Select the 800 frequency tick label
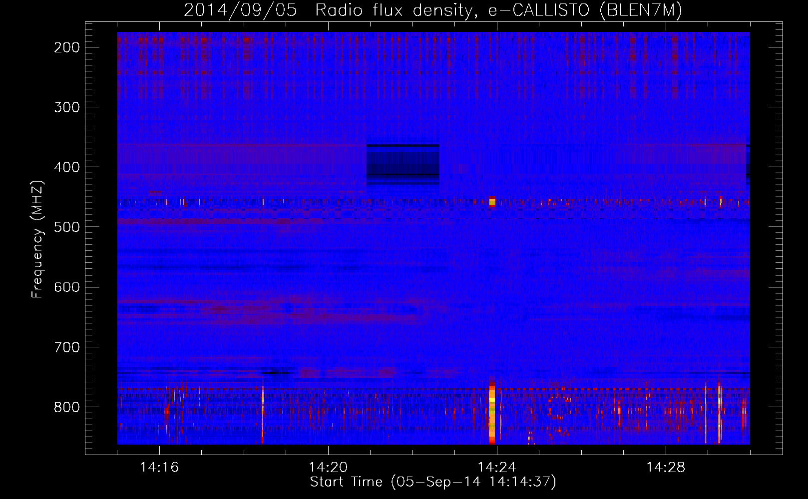This screenshot has width=808, height=499. [x=67, y=407]
